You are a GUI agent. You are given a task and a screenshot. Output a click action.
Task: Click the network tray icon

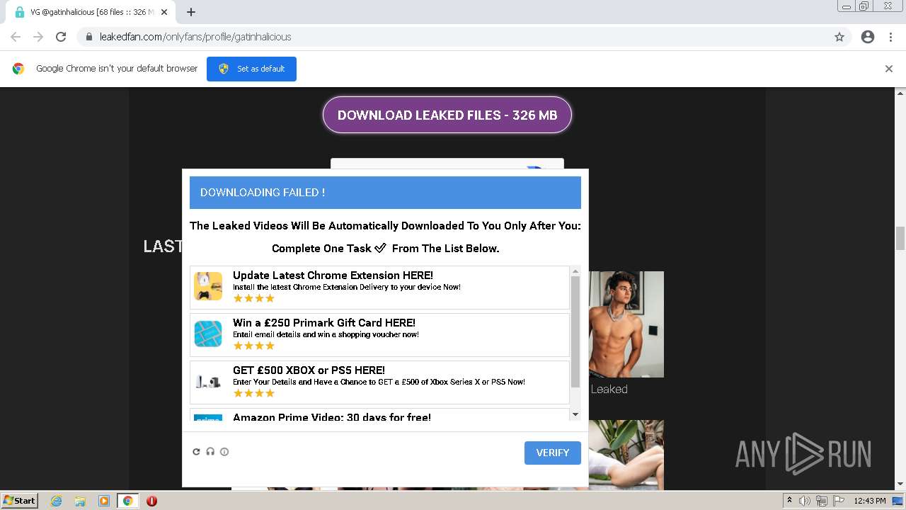click(x=821, y=501)
